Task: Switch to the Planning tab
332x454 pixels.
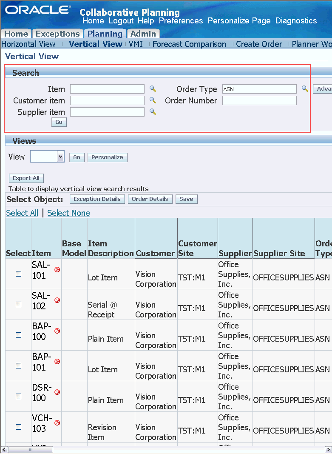Action: (x=105, y=34)
